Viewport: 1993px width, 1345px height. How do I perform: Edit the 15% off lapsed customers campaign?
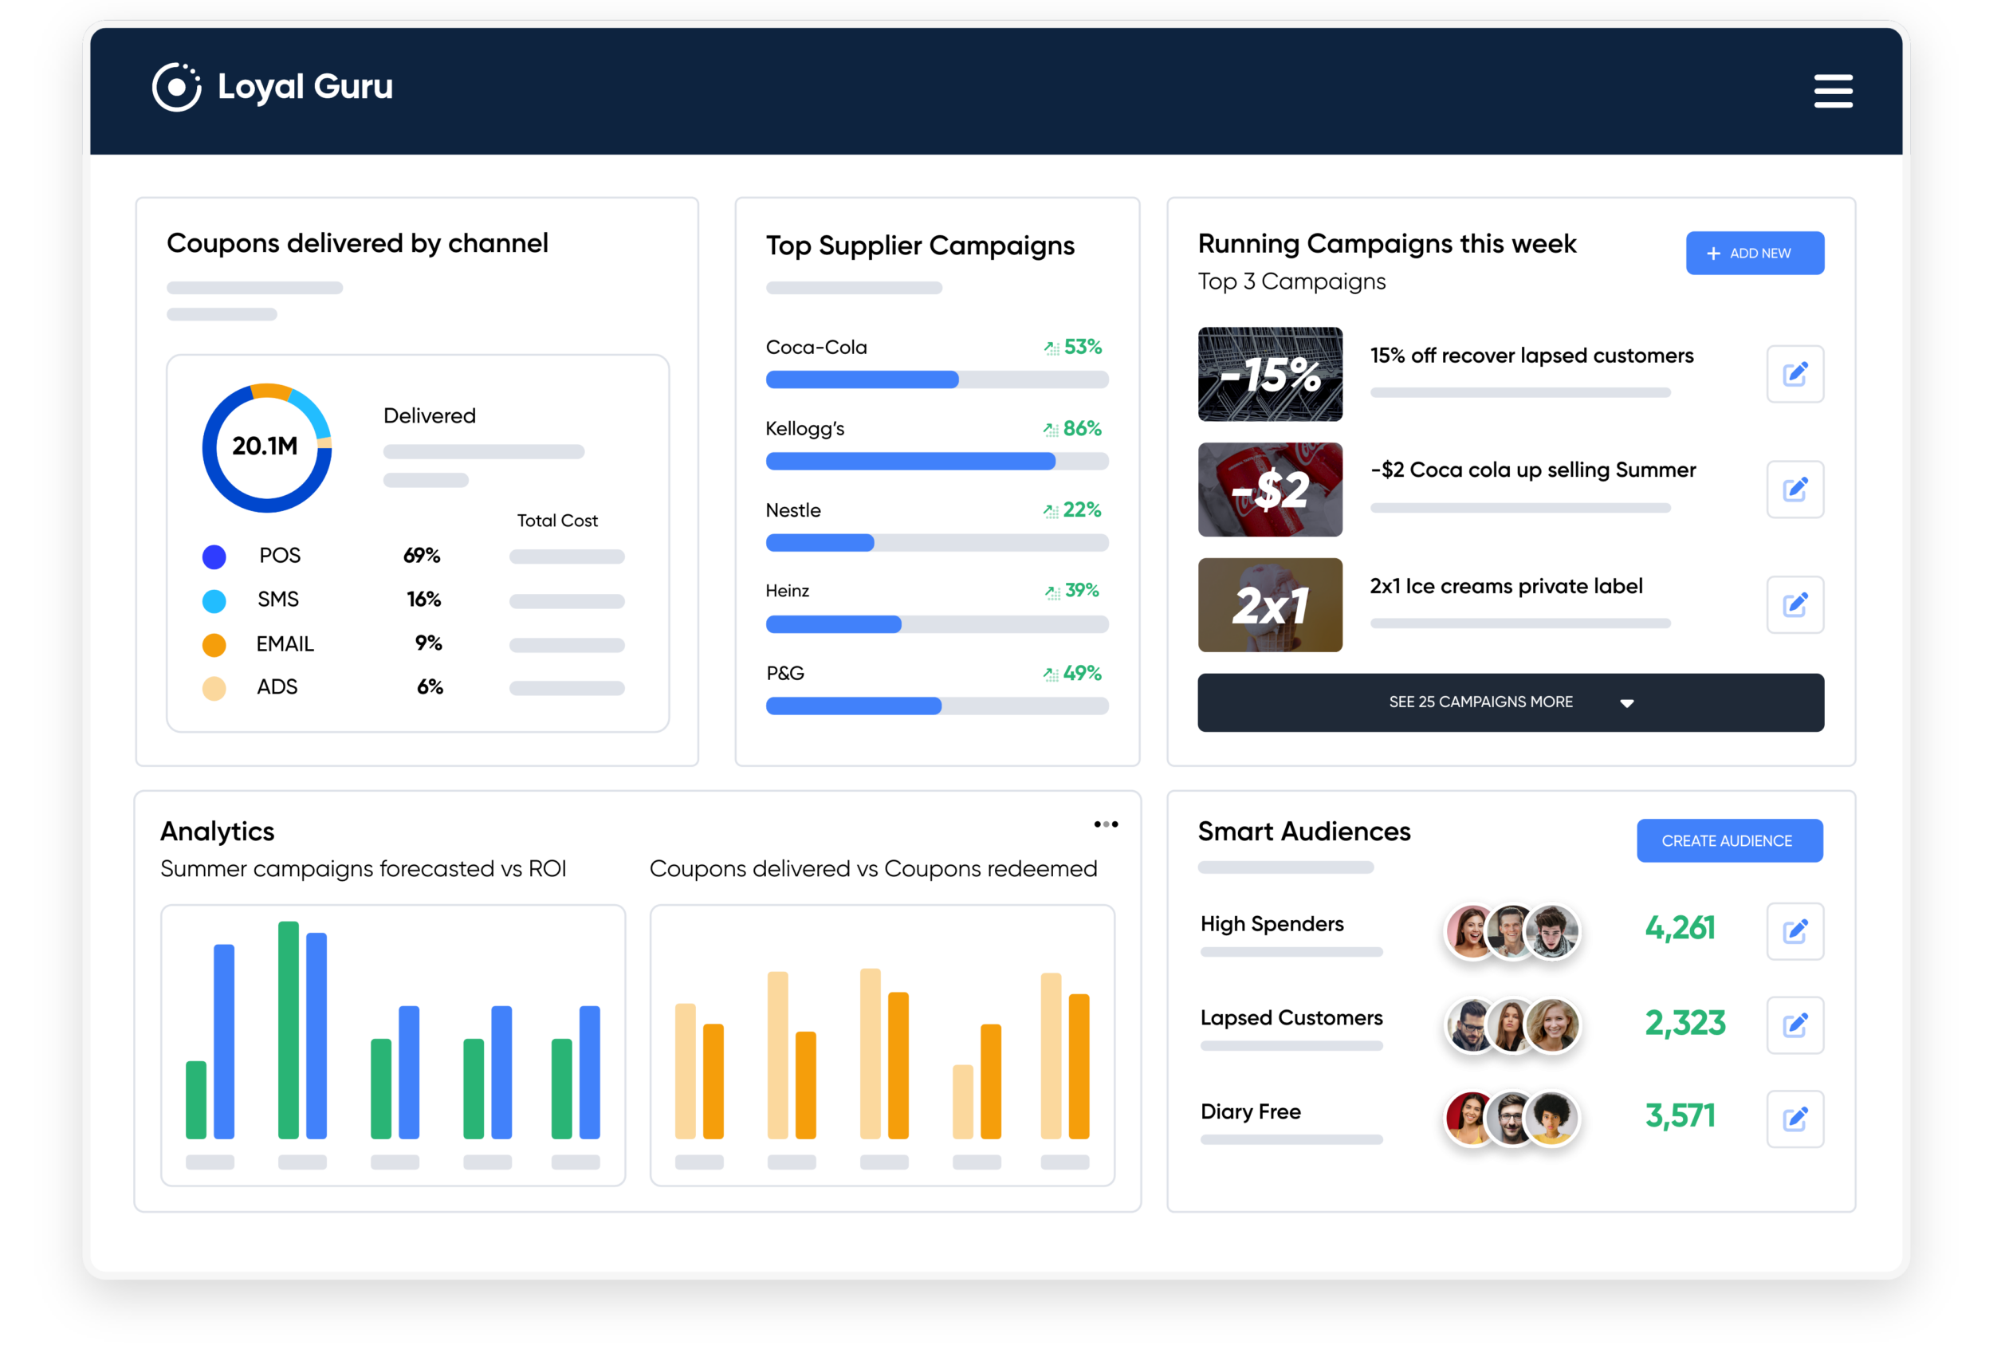(x=1794, y=374)
